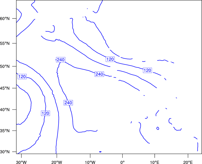
Task: Click the 35°N latitude label
Action: 5,131
